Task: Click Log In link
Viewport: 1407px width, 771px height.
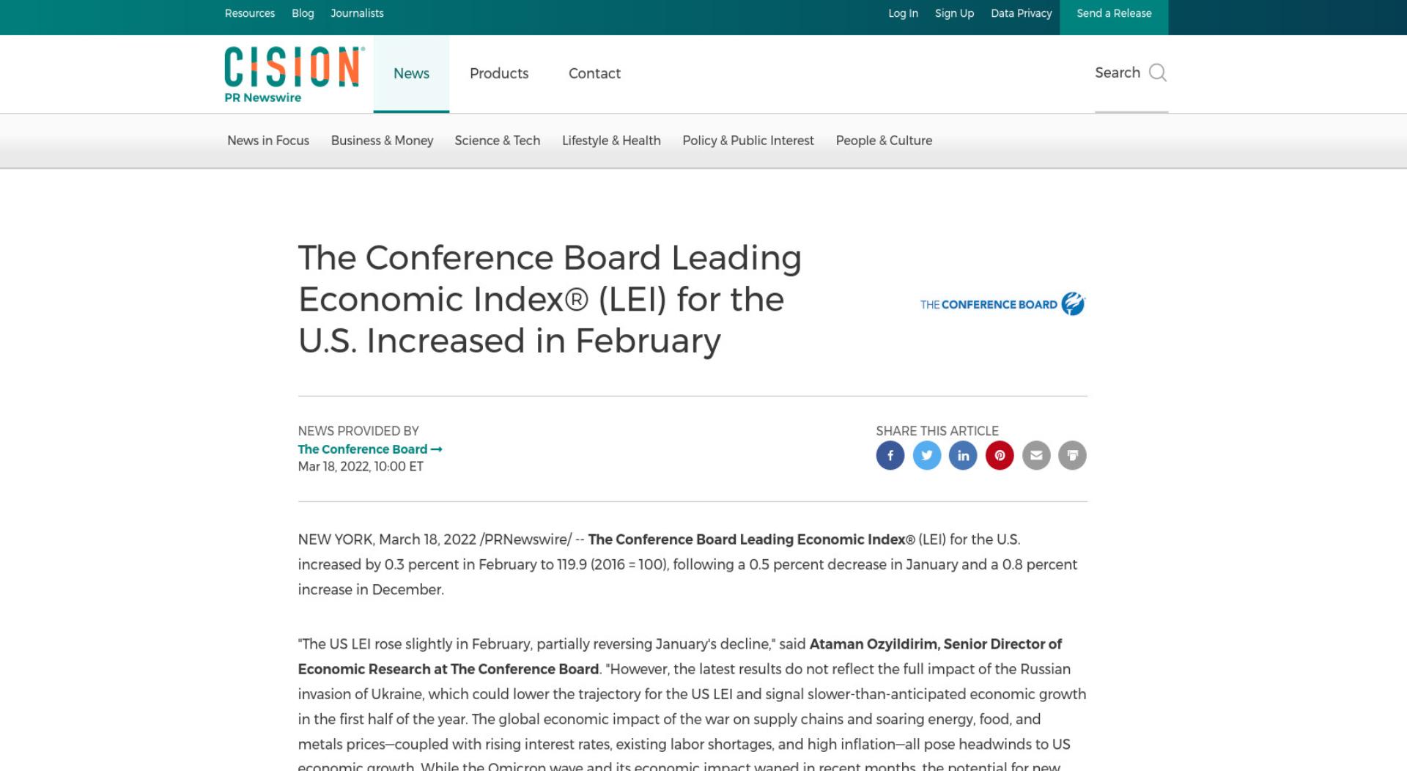Action: tap(903, 13)
